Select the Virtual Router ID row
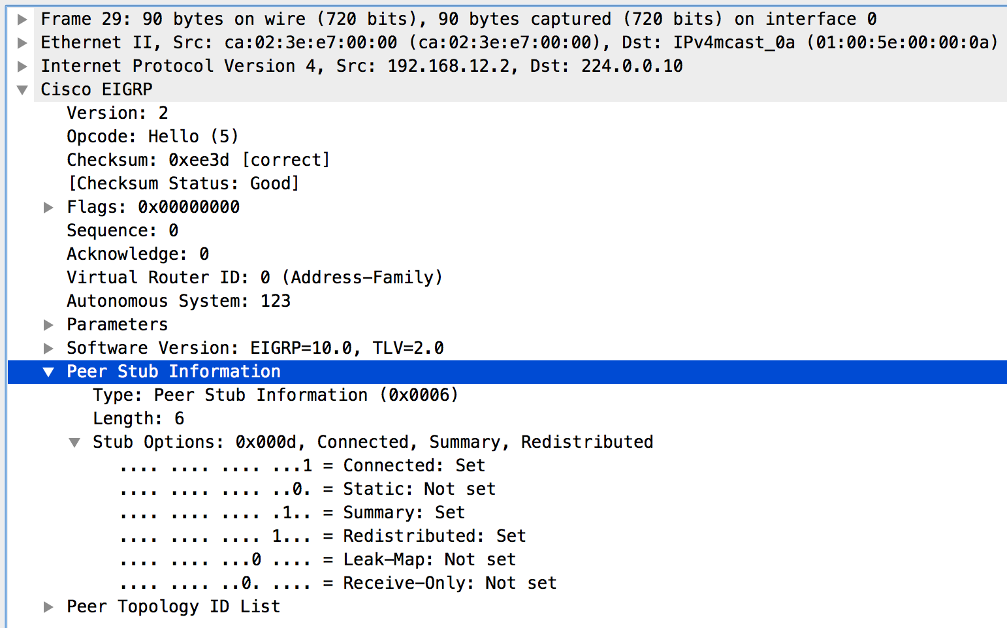Screen dimensions: 1007x628 [254, 277]
